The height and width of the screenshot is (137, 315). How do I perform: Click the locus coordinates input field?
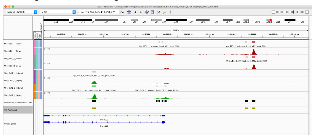(x=99, y=12)
